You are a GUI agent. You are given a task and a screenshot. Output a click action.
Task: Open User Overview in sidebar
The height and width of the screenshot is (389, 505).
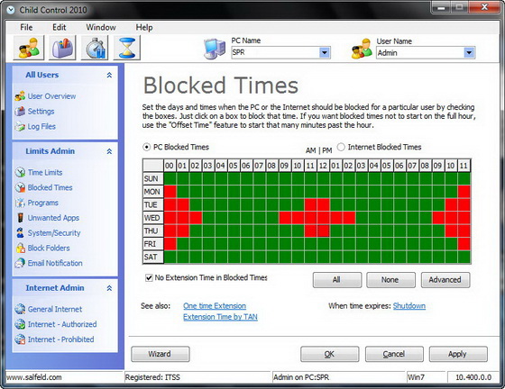51,96
